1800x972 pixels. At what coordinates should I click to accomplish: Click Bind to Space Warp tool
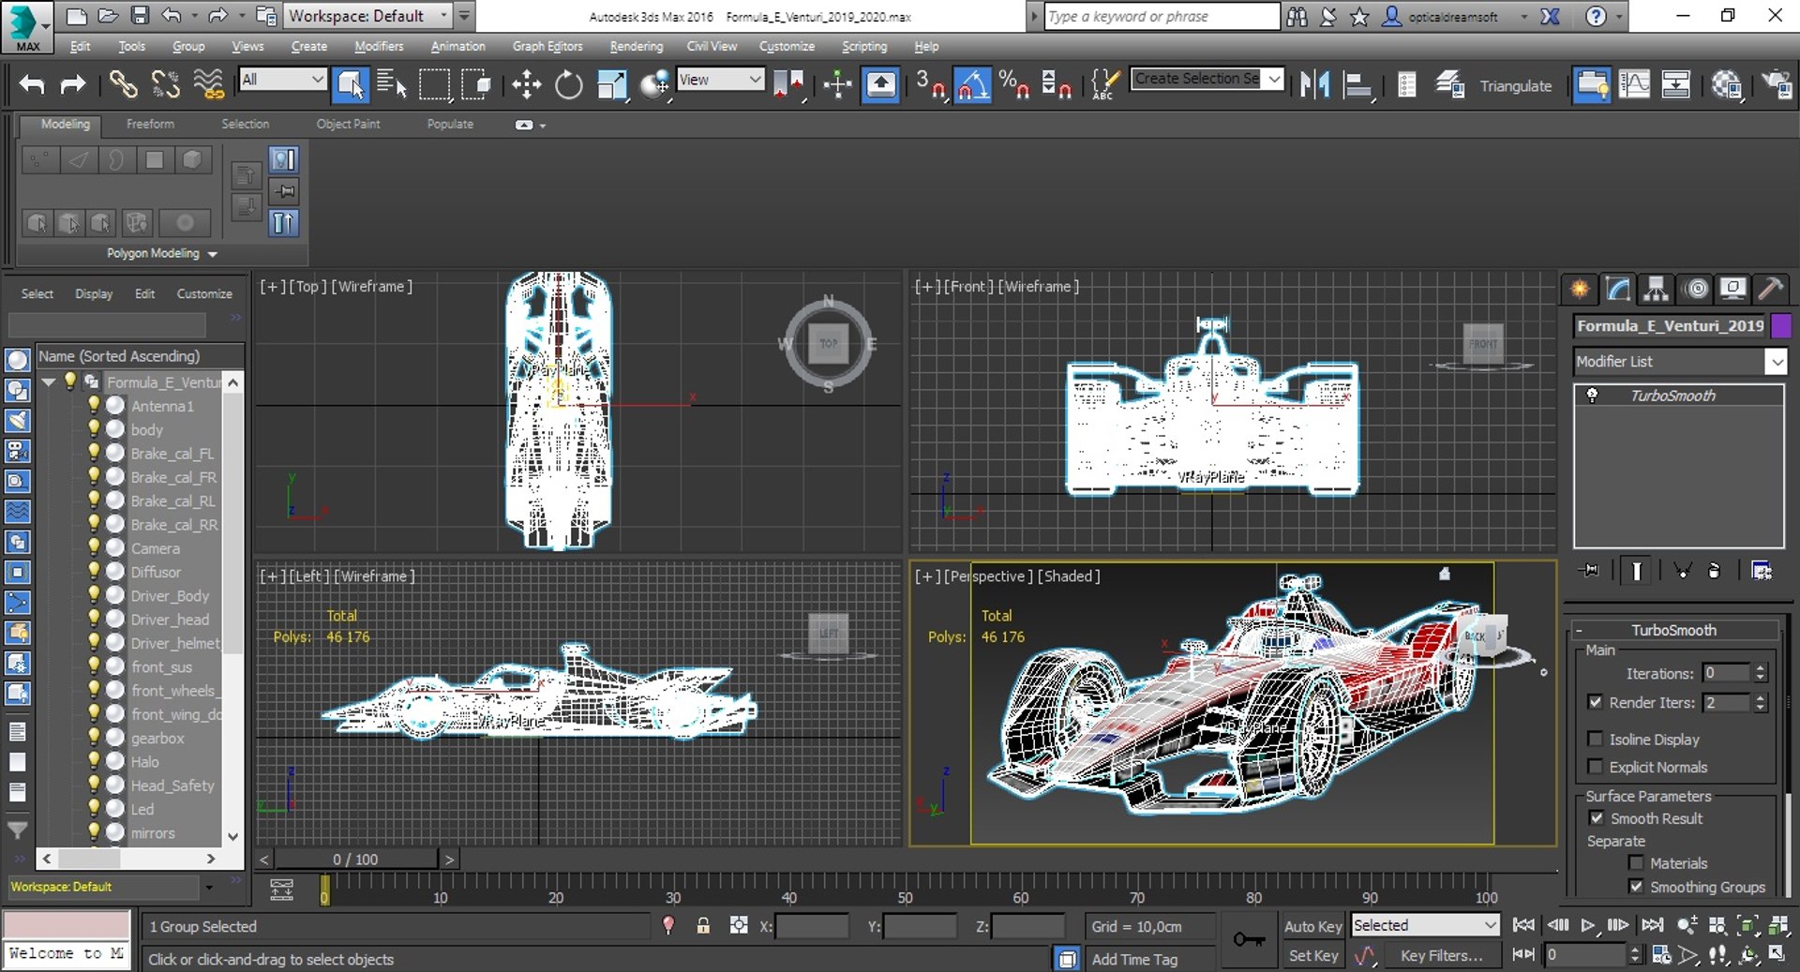click(x=209, y=85)
